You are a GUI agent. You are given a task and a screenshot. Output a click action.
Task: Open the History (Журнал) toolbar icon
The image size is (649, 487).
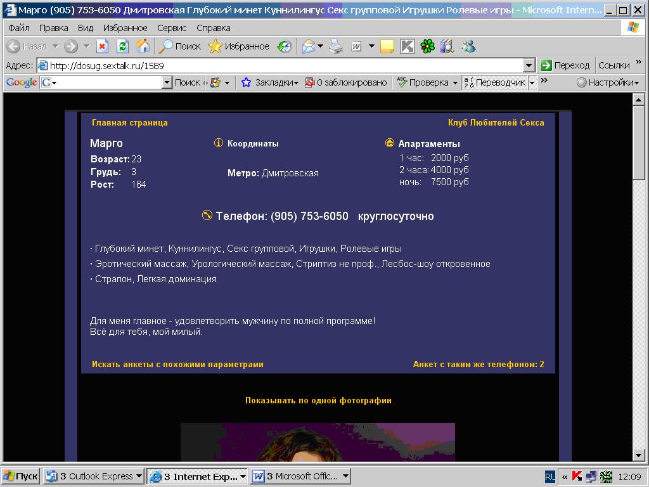[x=285, y=46]
